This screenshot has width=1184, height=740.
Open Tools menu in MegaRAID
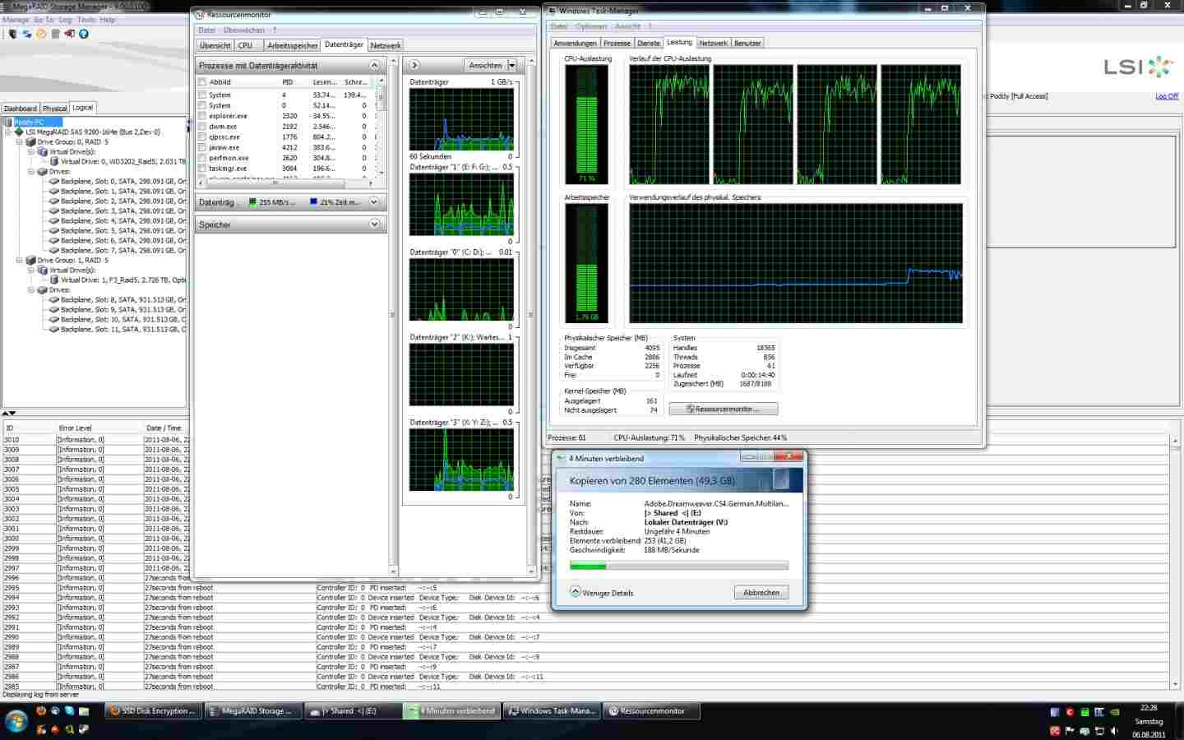(86, 20)
